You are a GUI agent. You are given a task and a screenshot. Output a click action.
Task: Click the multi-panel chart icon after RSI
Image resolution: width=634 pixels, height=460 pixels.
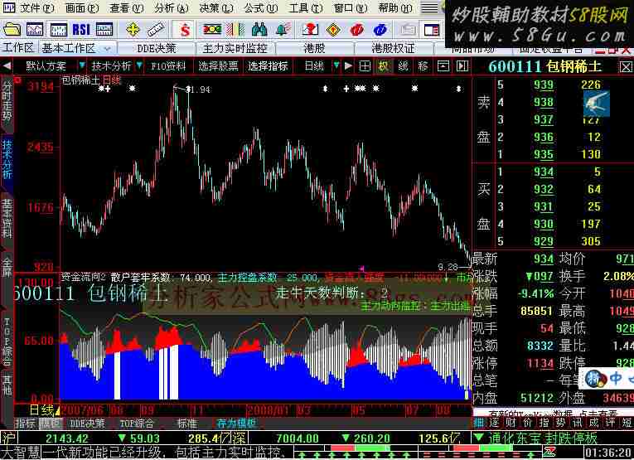[x=104, y=30]
